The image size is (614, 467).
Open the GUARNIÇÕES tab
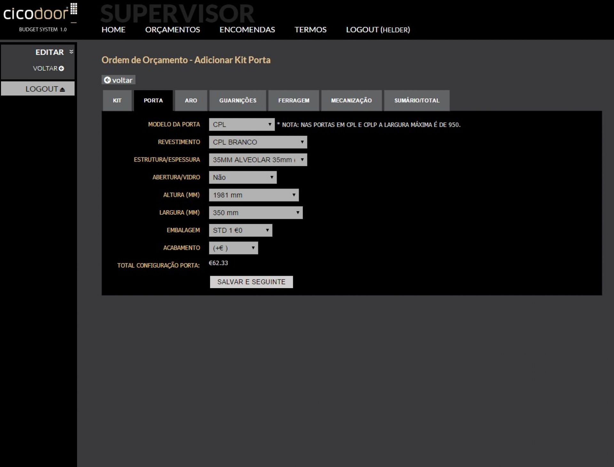click(x=238, y=101)
